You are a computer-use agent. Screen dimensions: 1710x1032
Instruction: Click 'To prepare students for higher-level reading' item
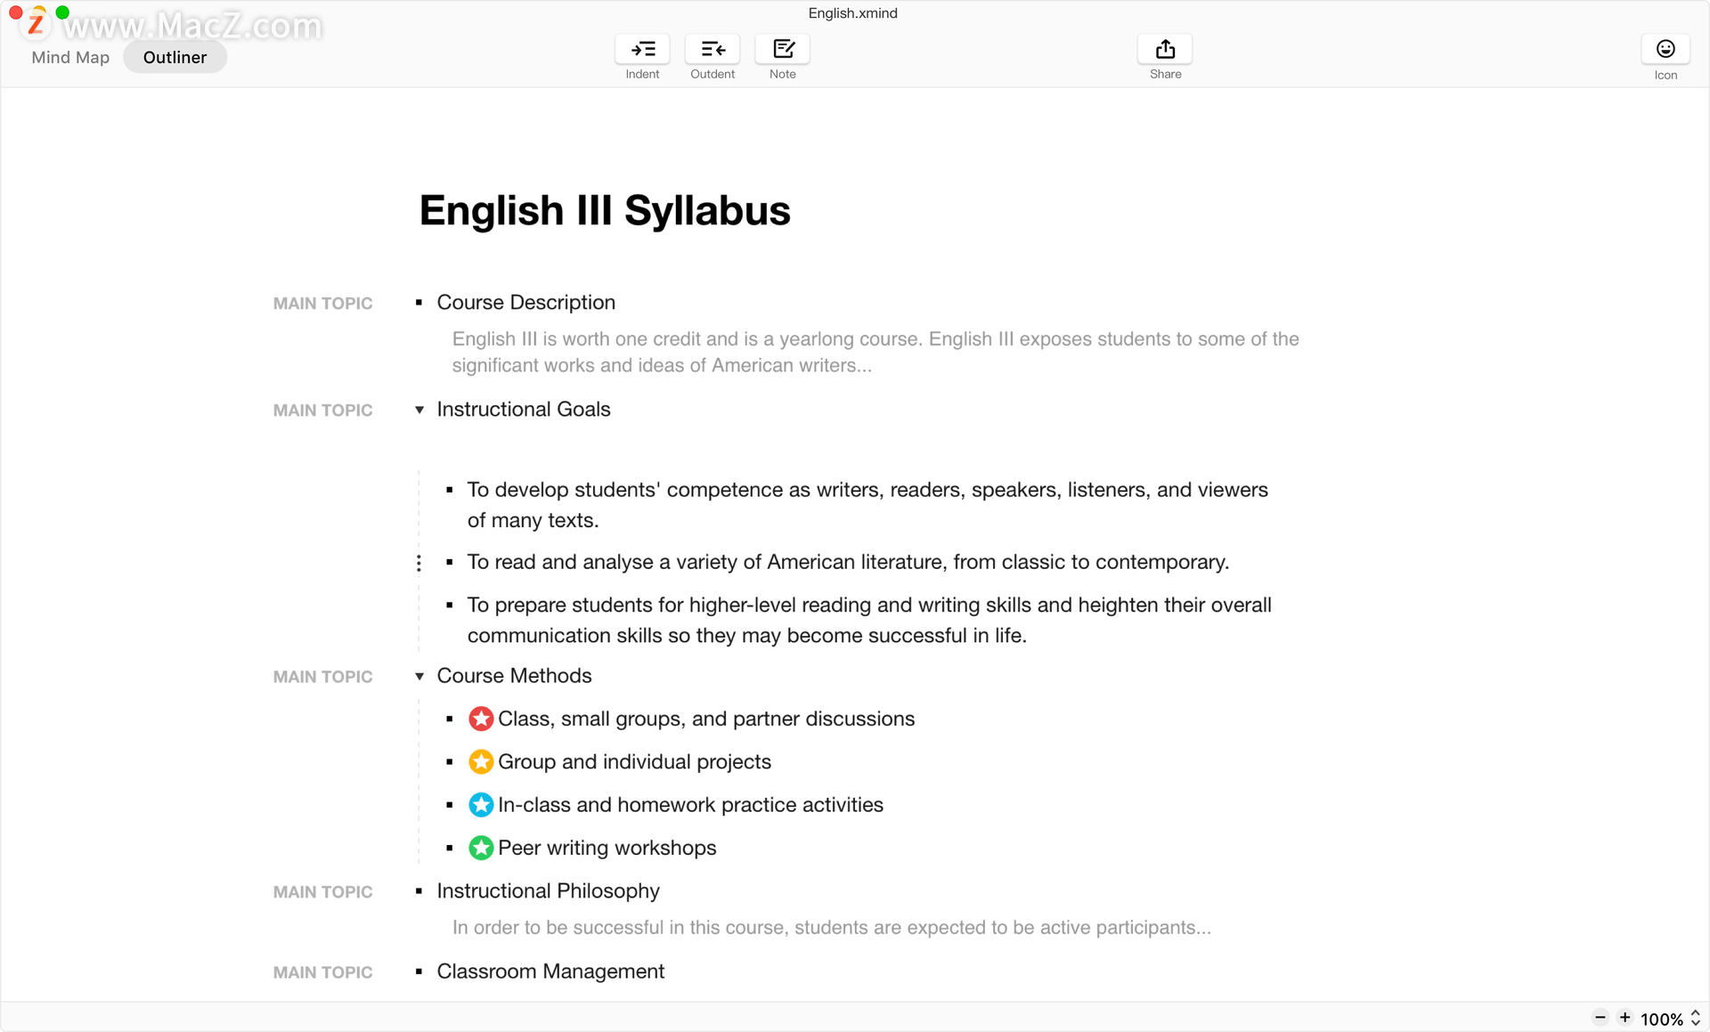coord(869,621)
